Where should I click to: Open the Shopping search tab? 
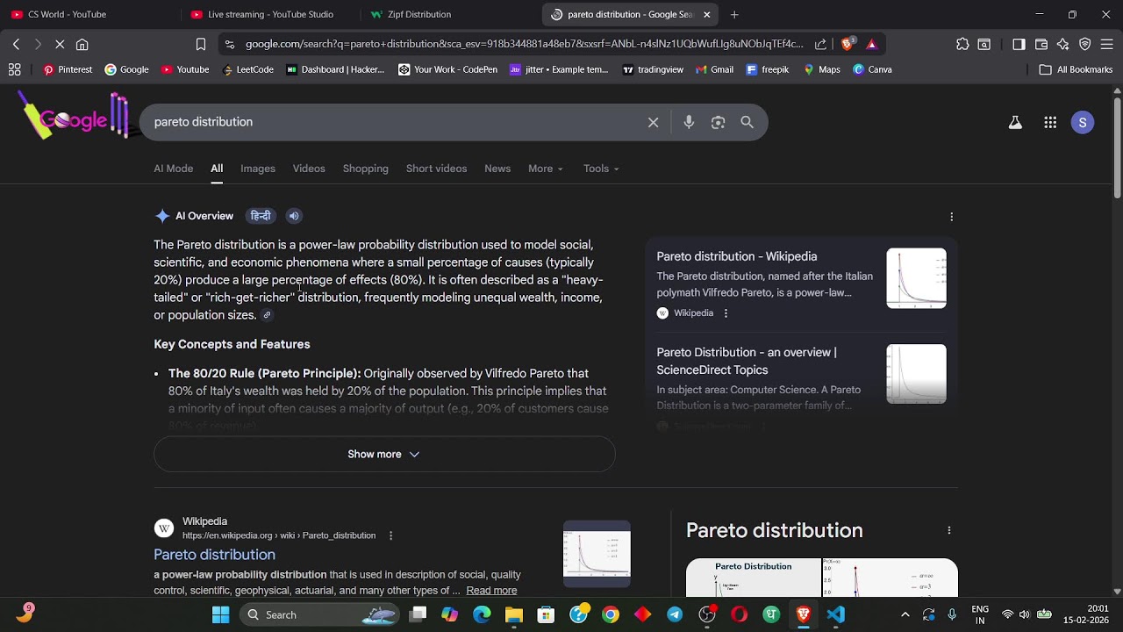coord(366,169)
